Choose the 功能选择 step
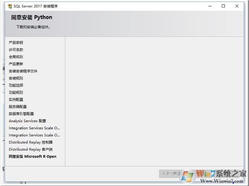 click(x=16, y=85)
